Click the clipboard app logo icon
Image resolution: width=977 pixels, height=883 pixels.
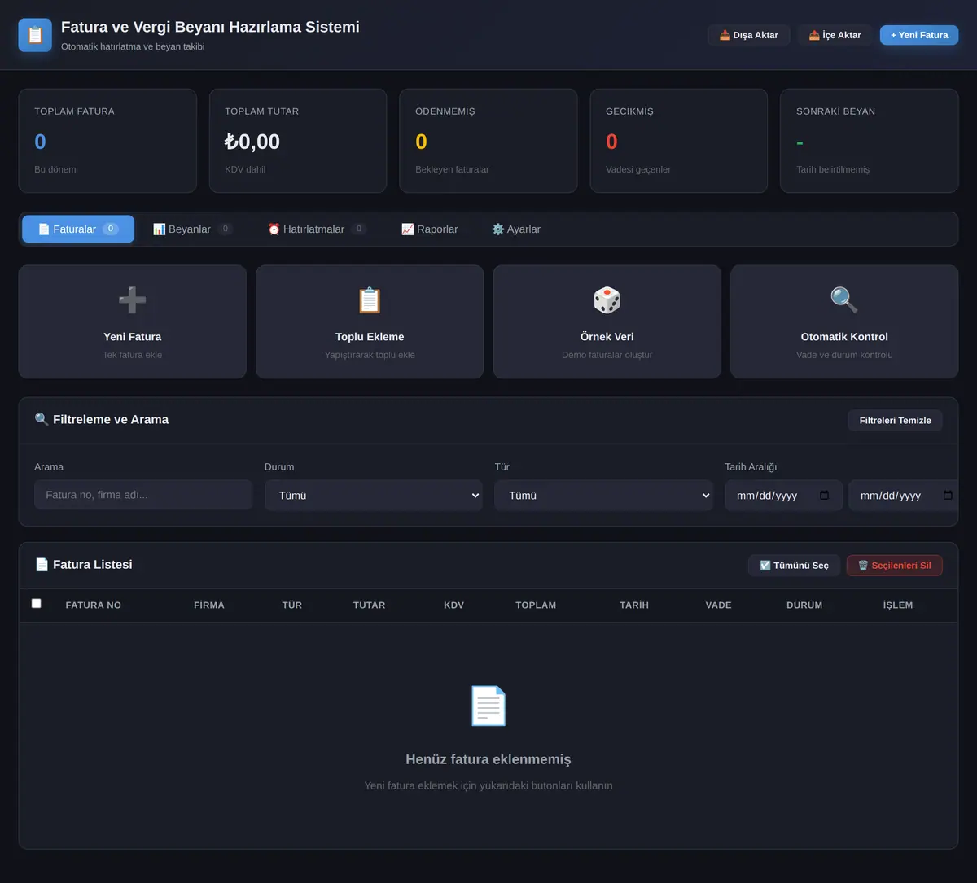(x=35, y=35)
